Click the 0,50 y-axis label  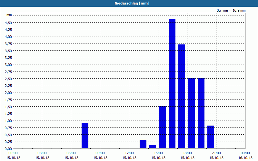(x=8, y=135)
